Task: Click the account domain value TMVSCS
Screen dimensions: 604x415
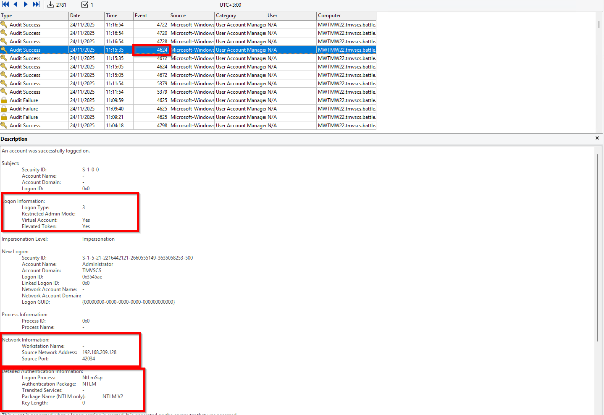Action: (92, 271)
